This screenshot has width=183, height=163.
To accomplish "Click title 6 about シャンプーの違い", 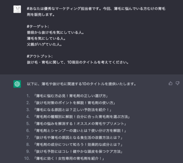I will point(80,131).
